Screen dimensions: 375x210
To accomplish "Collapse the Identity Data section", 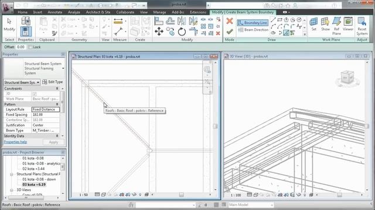I will [57, 136].
